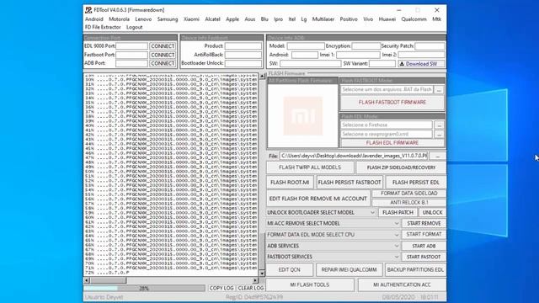Click the START FASTBOOT button
Image resolution: width=539 pixels, height=303 pixels.
click(x=424, y=257)
